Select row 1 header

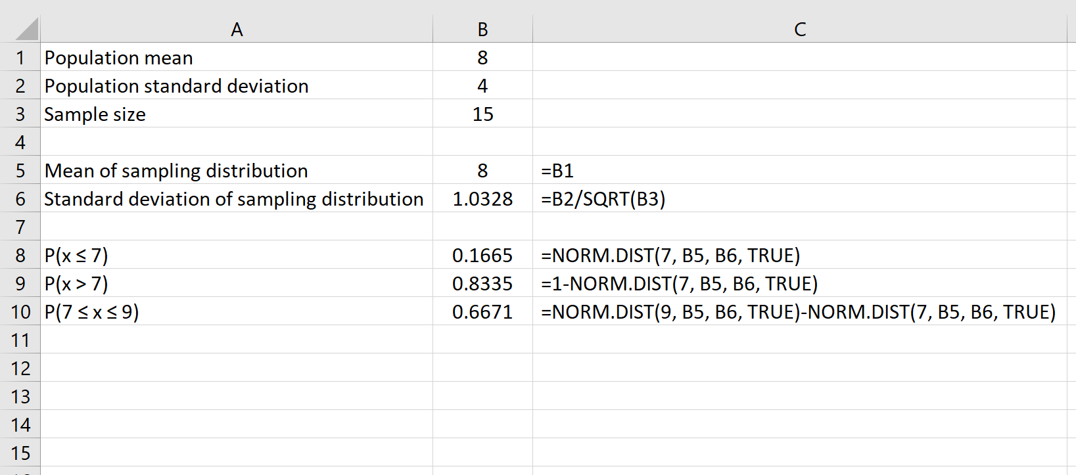click(x=20, y=57)
